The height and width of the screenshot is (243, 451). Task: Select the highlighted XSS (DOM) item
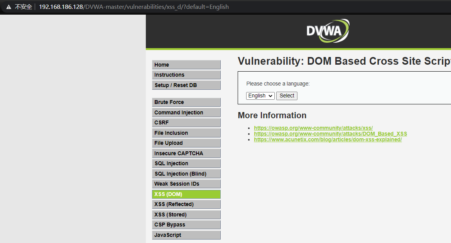click(186, 194)
